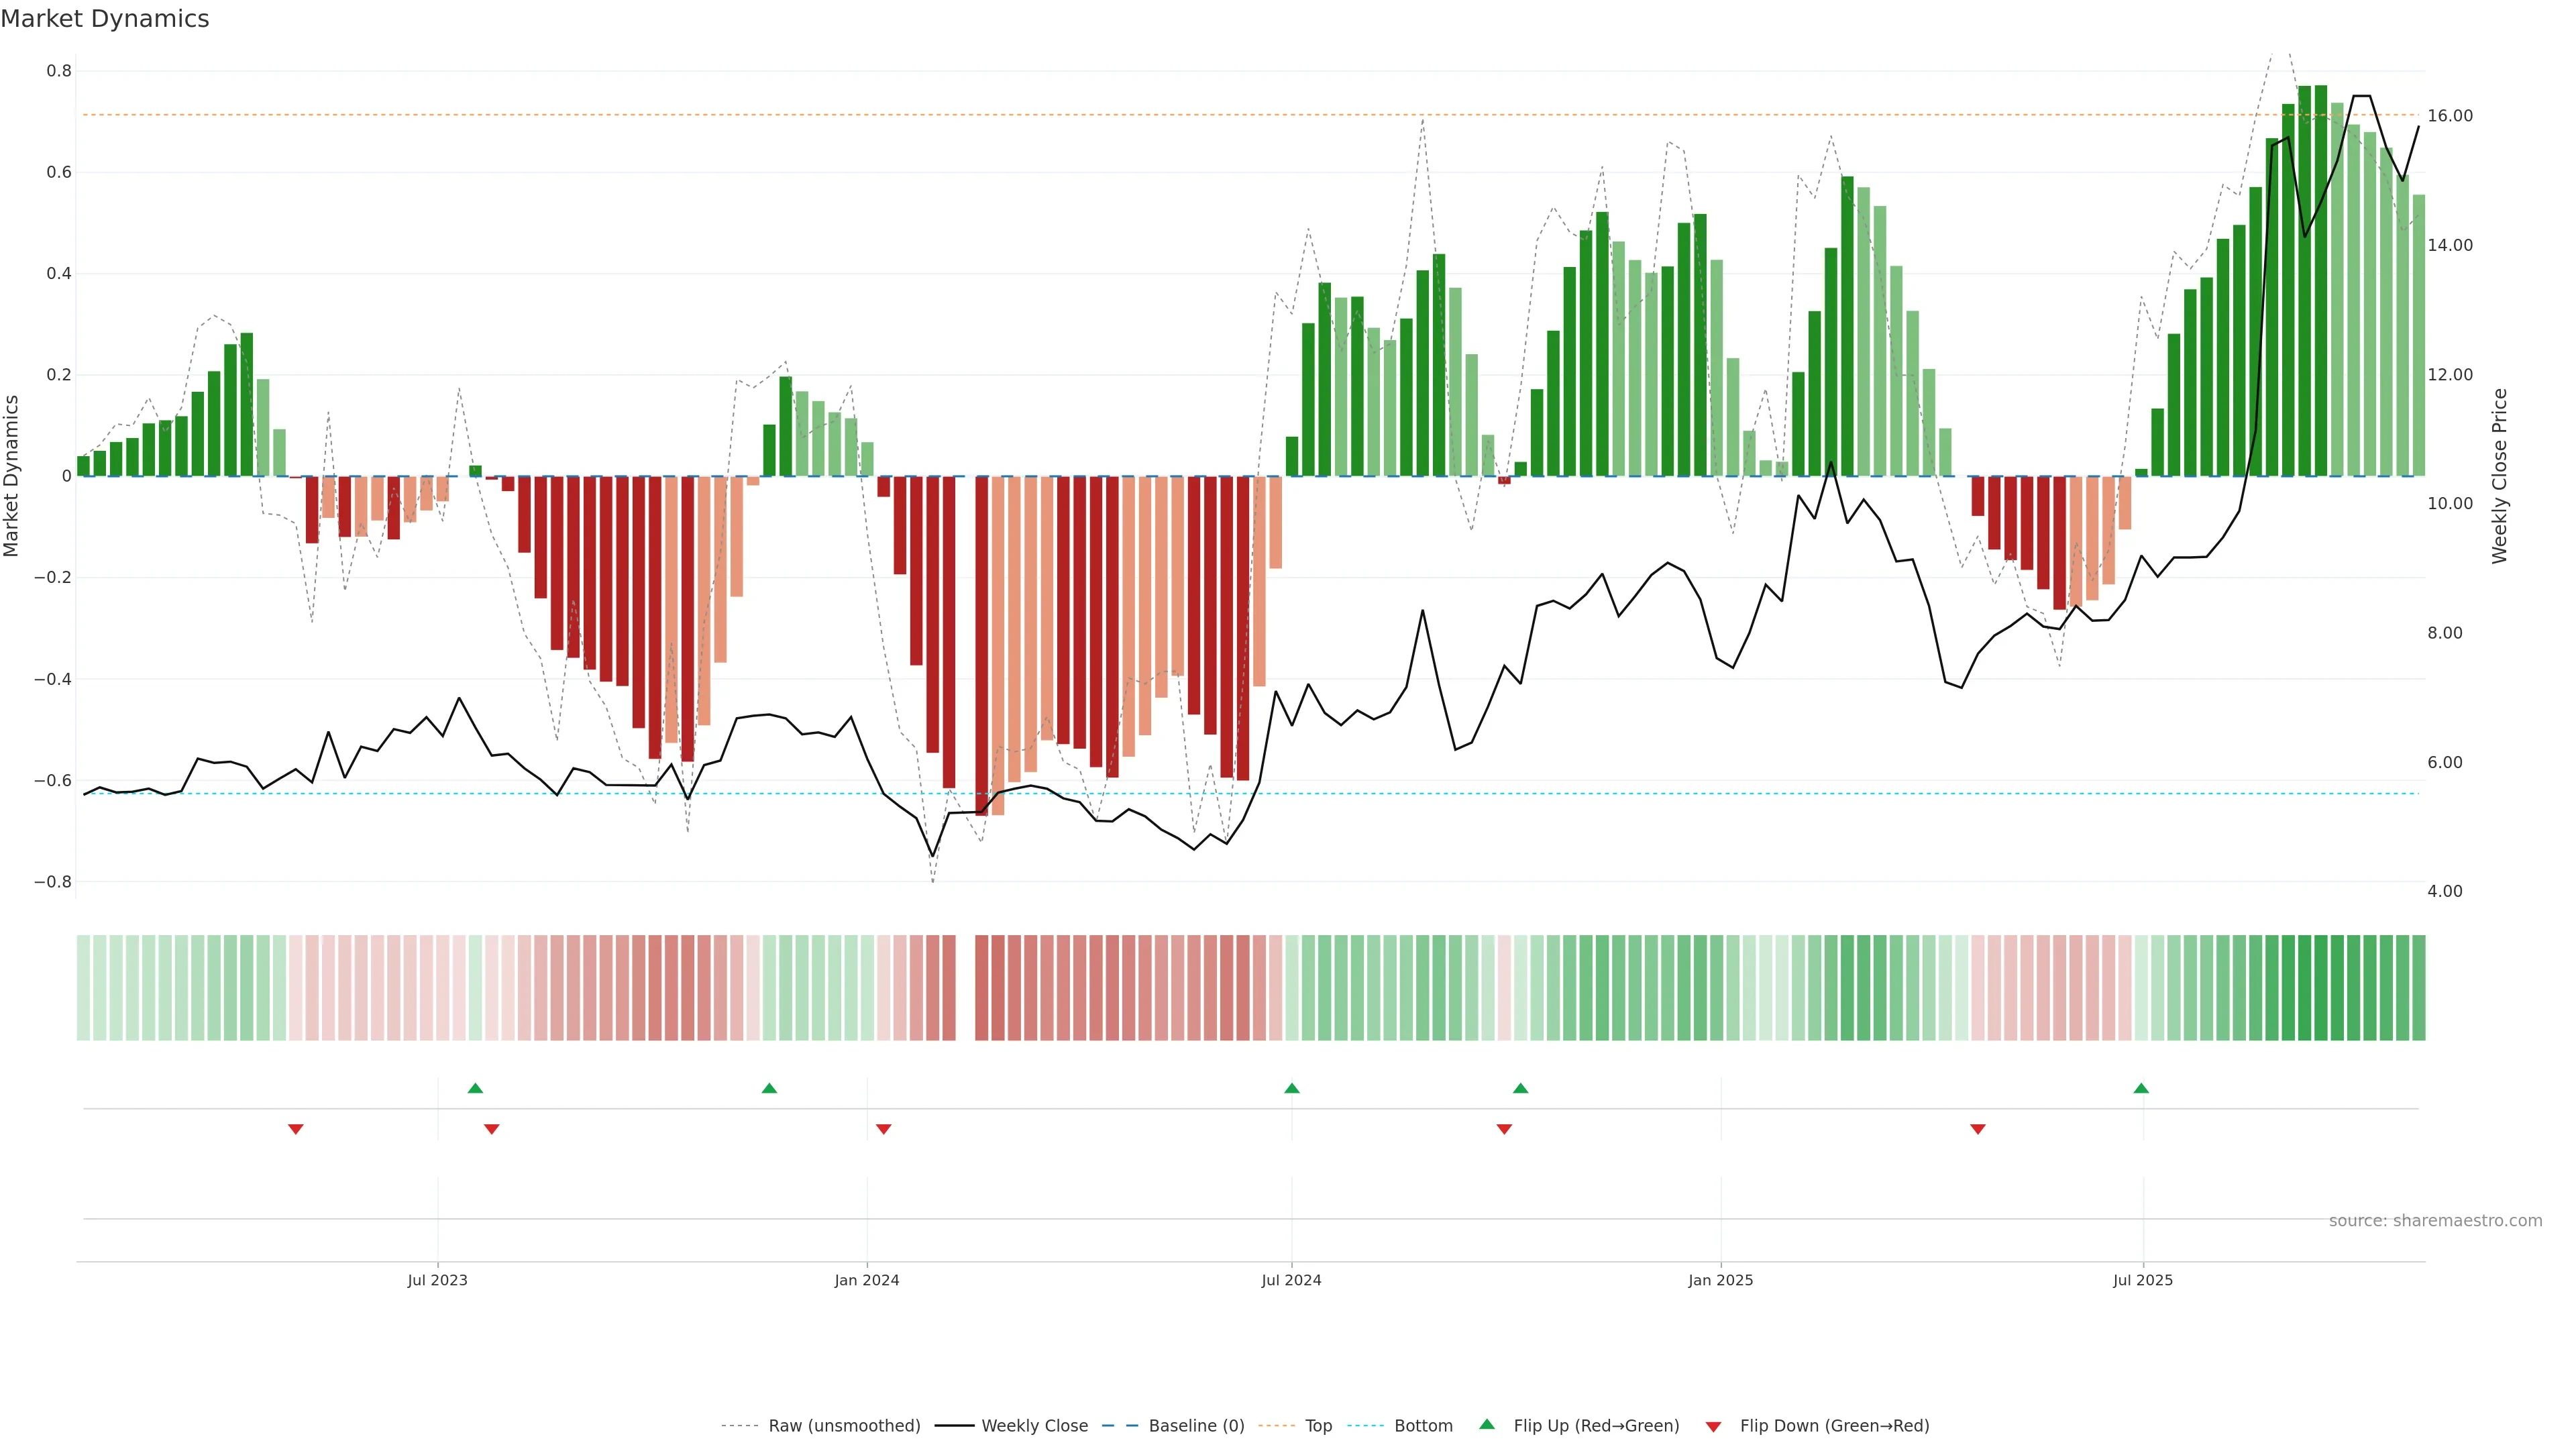Click the last red flip-down marker in 2025
The height and width of the screenshot is (1449, 2576).
pyautogui.click(x=1977, y=1129)
